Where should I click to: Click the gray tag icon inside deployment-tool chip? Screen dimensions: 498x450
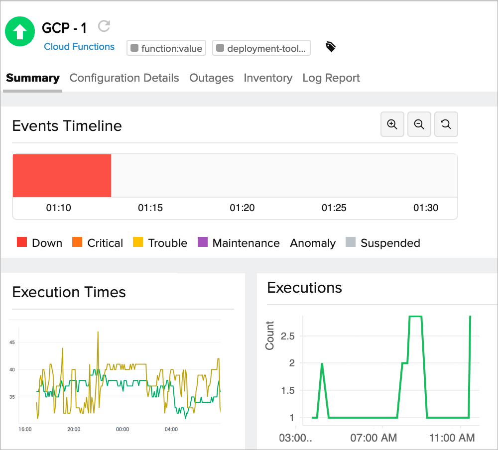tap(220, 48)
